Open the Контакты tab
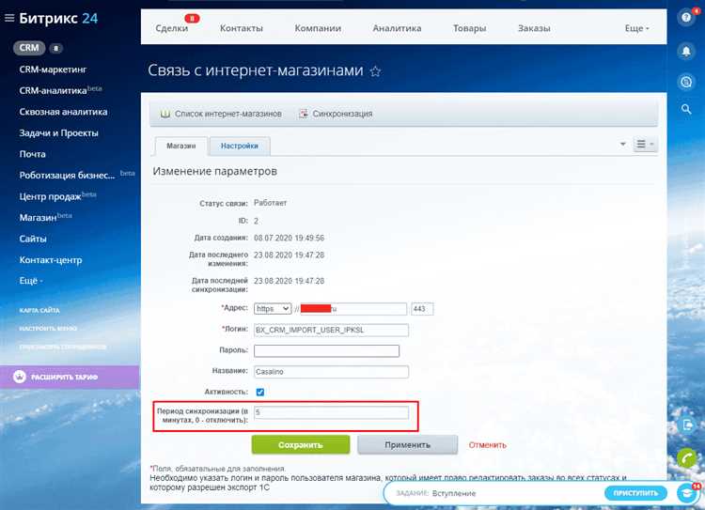This screenshot has width=705, height=510. tap(242, 28)
